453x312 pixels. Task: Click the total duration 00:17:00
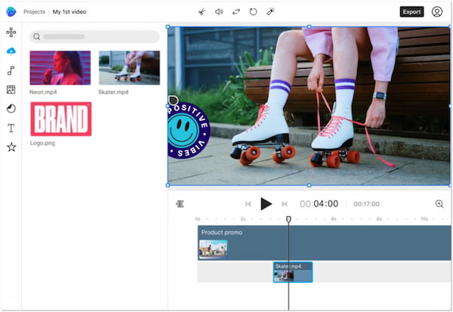click(366, 204)
